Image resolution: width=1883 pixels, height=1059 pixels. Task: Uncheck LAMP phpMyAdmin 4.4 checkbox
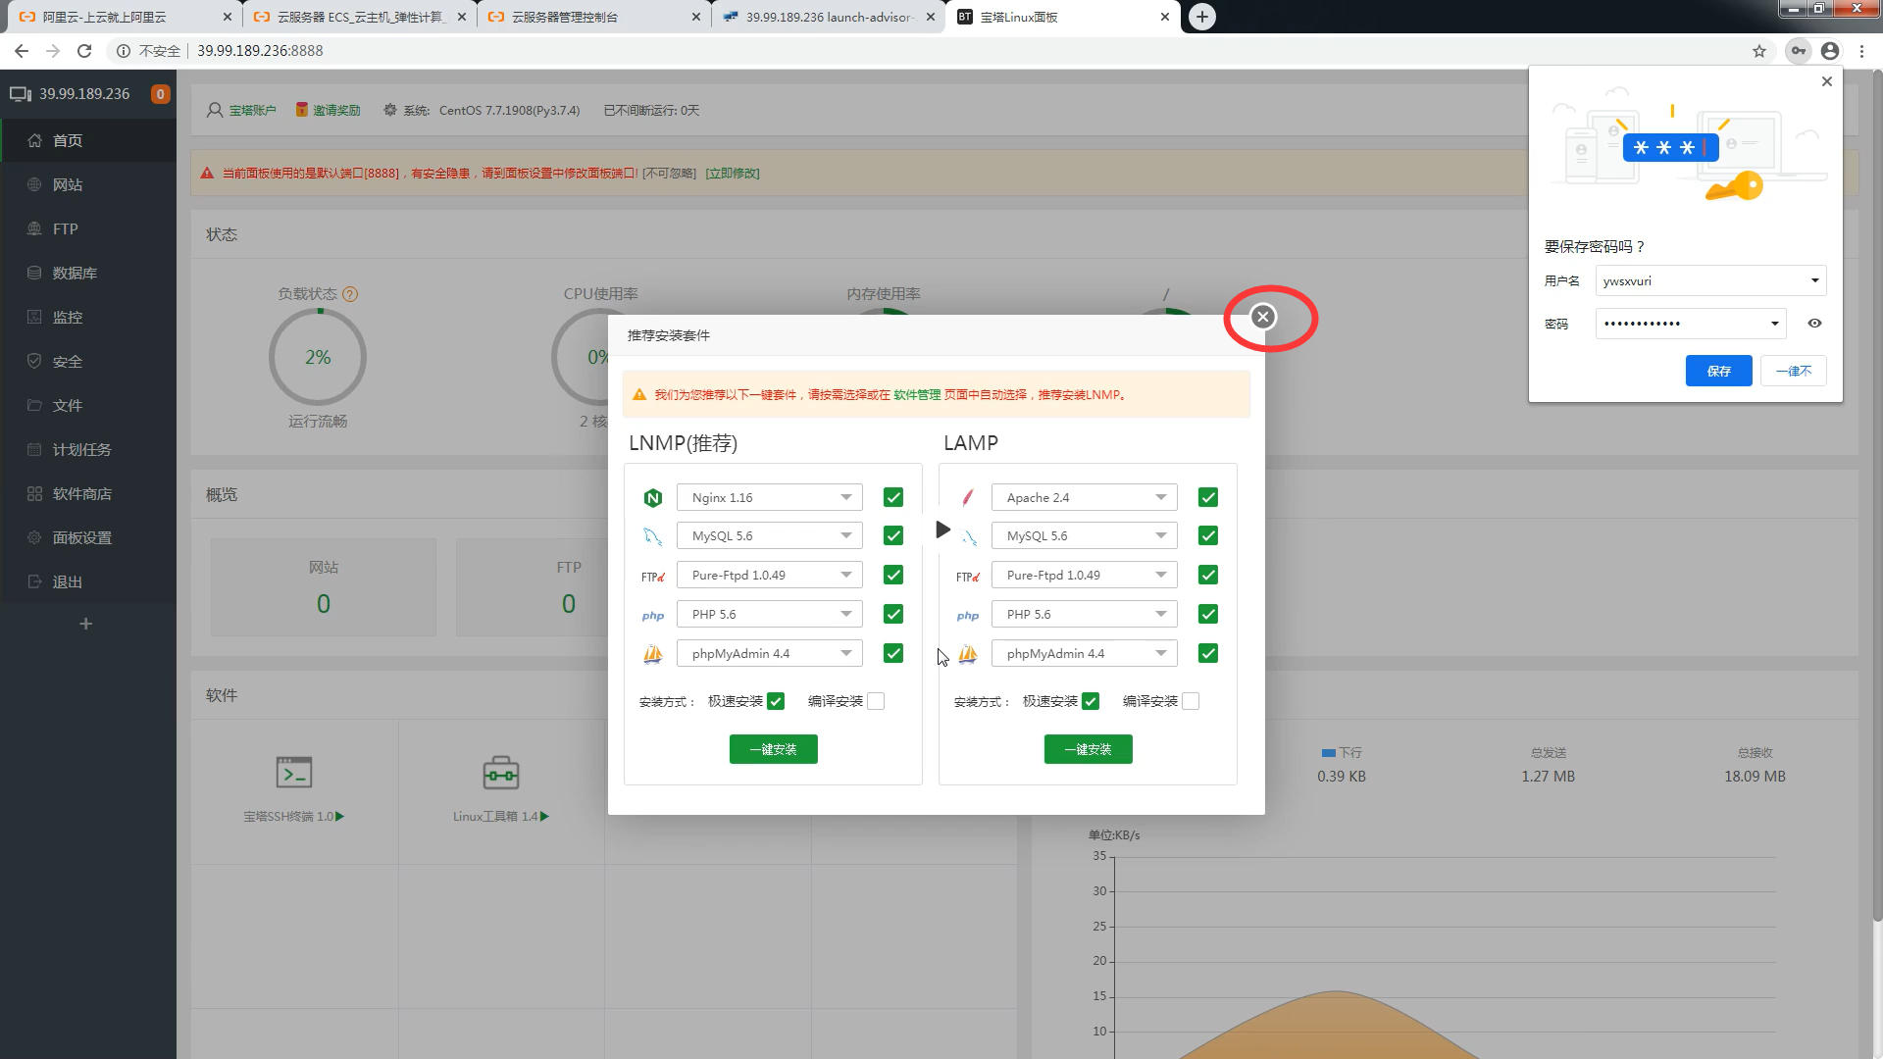click(x=1208, y=654)
